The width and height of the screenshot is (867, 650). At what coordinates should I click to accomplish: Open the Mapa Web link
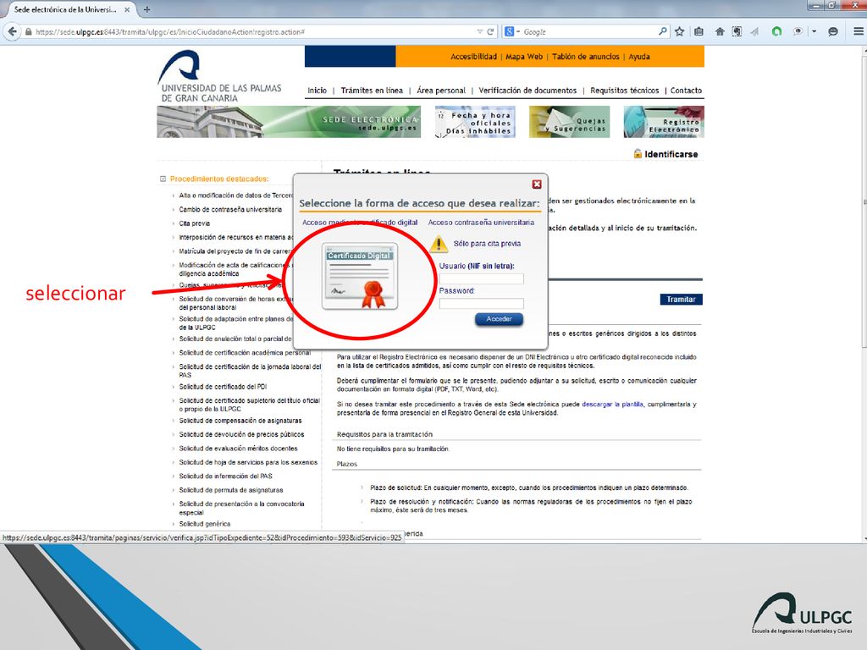tap(524, 57)
